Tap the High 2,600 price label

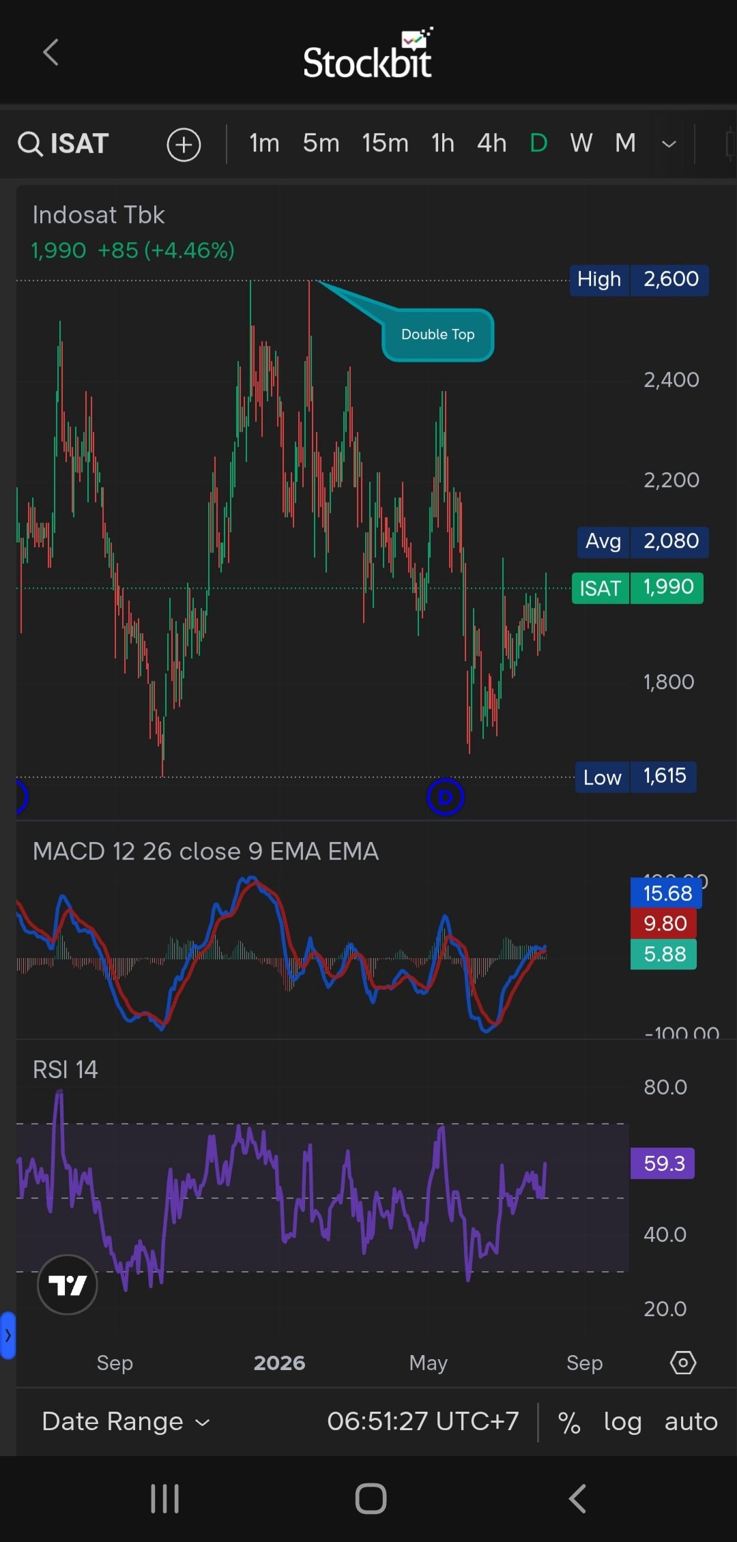tap(639, 280)
